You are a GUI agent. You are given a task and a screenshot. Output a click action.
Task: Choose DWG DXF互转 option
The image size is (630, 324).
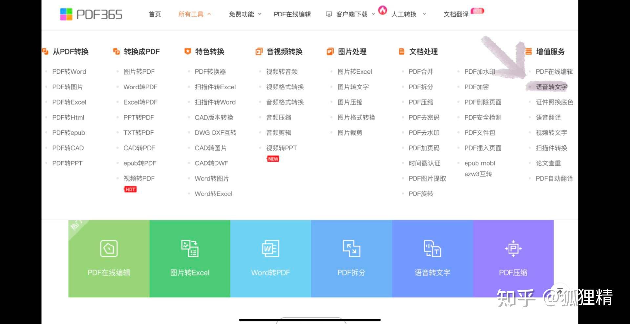click(x=216, y=133)
